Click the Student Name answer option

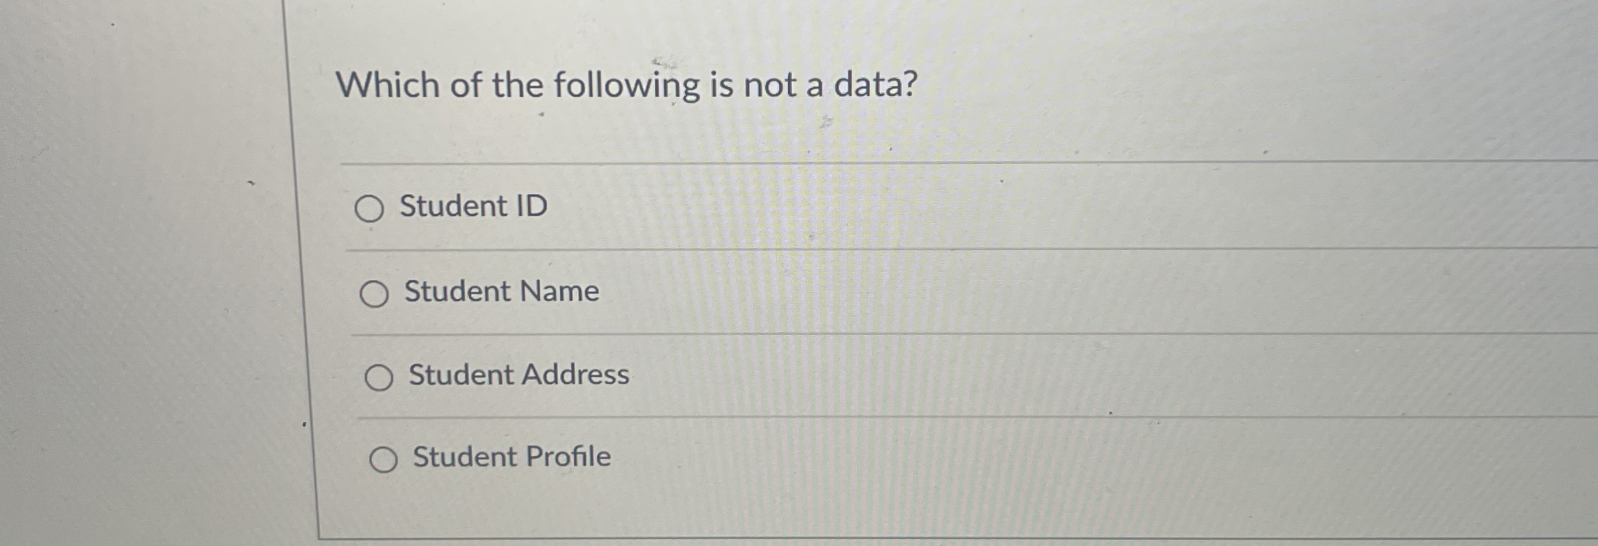point(500,292)
